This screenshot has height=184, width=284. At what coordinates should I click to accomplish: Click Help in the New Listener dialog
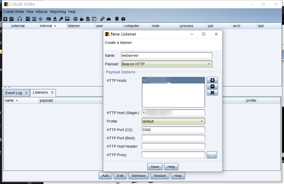tap(171, 167)
